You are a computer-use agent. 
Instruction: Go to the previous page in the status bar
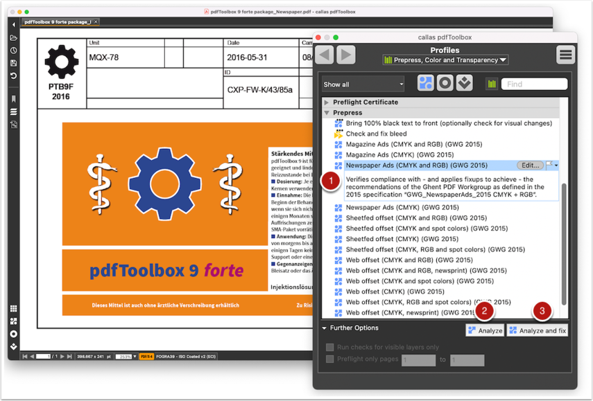pos(32,357)
